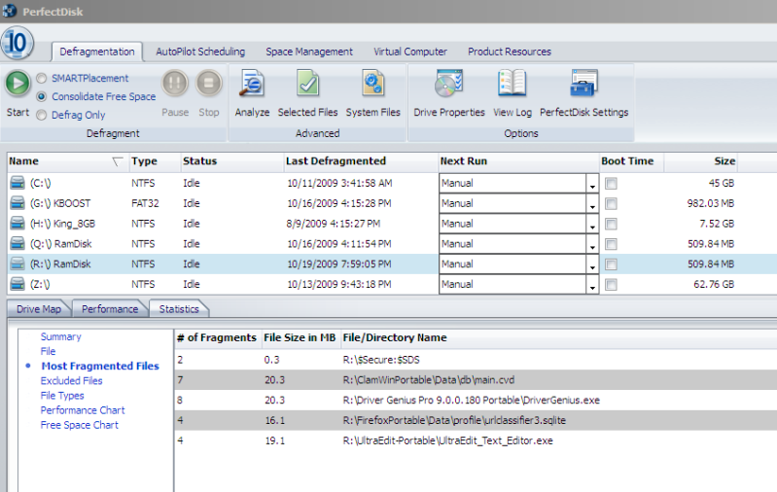Click the C:\ drive icon
The image size is (777, 492).
18,183
